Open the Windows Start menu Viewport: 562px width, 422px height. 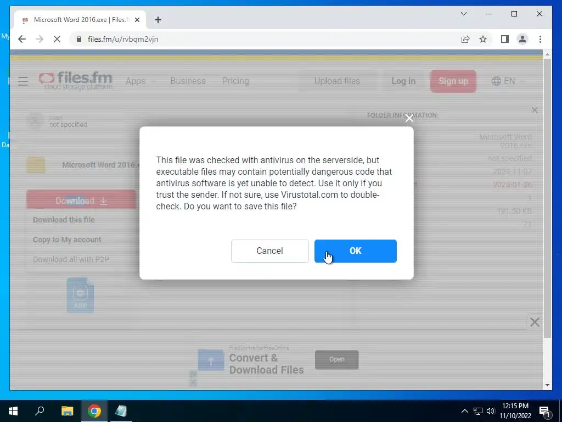[x=13, y=411]
